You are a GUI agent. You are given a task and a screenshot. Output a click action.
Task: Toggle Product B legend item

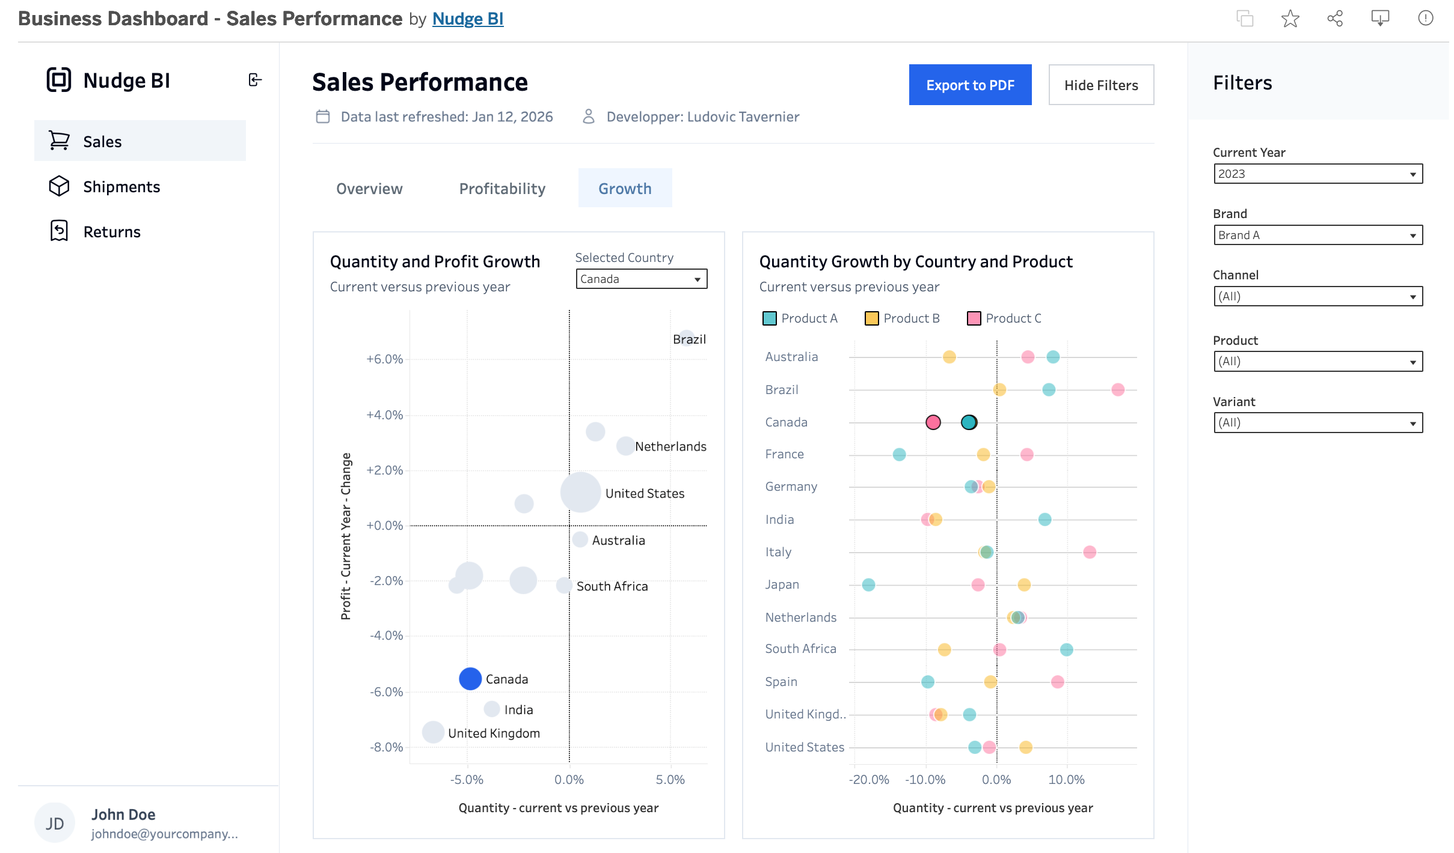click(902, 318)
